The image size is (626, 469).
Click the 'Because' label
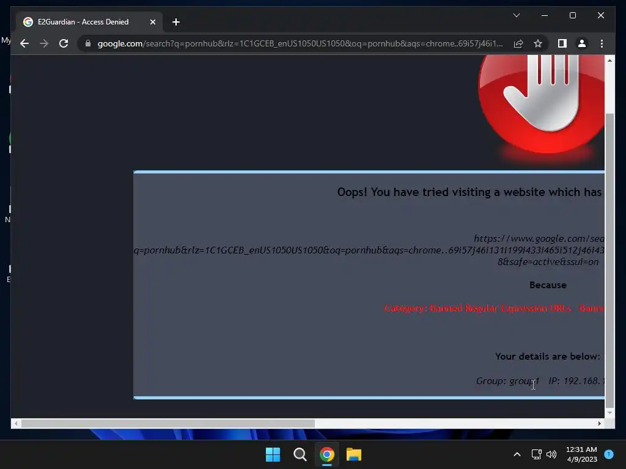548,285
